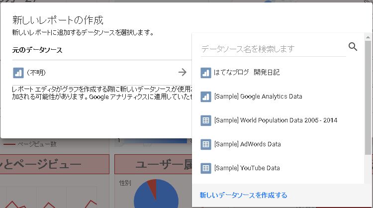Image resolution: width=373 pixels, height=208 pixels.
Task: Focus the データソース名を検索します search field
Action: pos(274,49)
